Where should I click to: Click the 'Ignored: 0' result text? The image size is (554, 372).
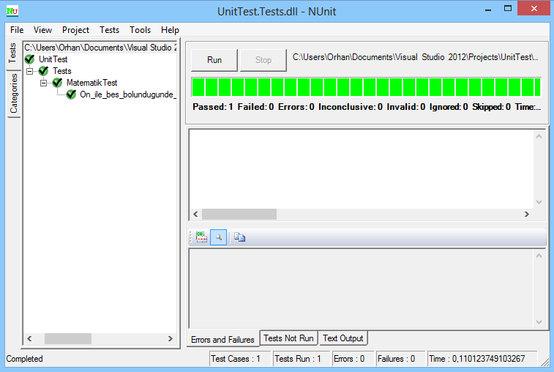(x=449, y=107)
